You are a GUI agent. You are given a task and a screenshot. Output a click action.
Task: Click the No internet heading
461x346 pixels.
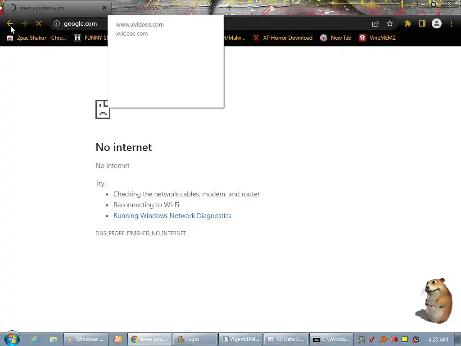coord(124,147)
